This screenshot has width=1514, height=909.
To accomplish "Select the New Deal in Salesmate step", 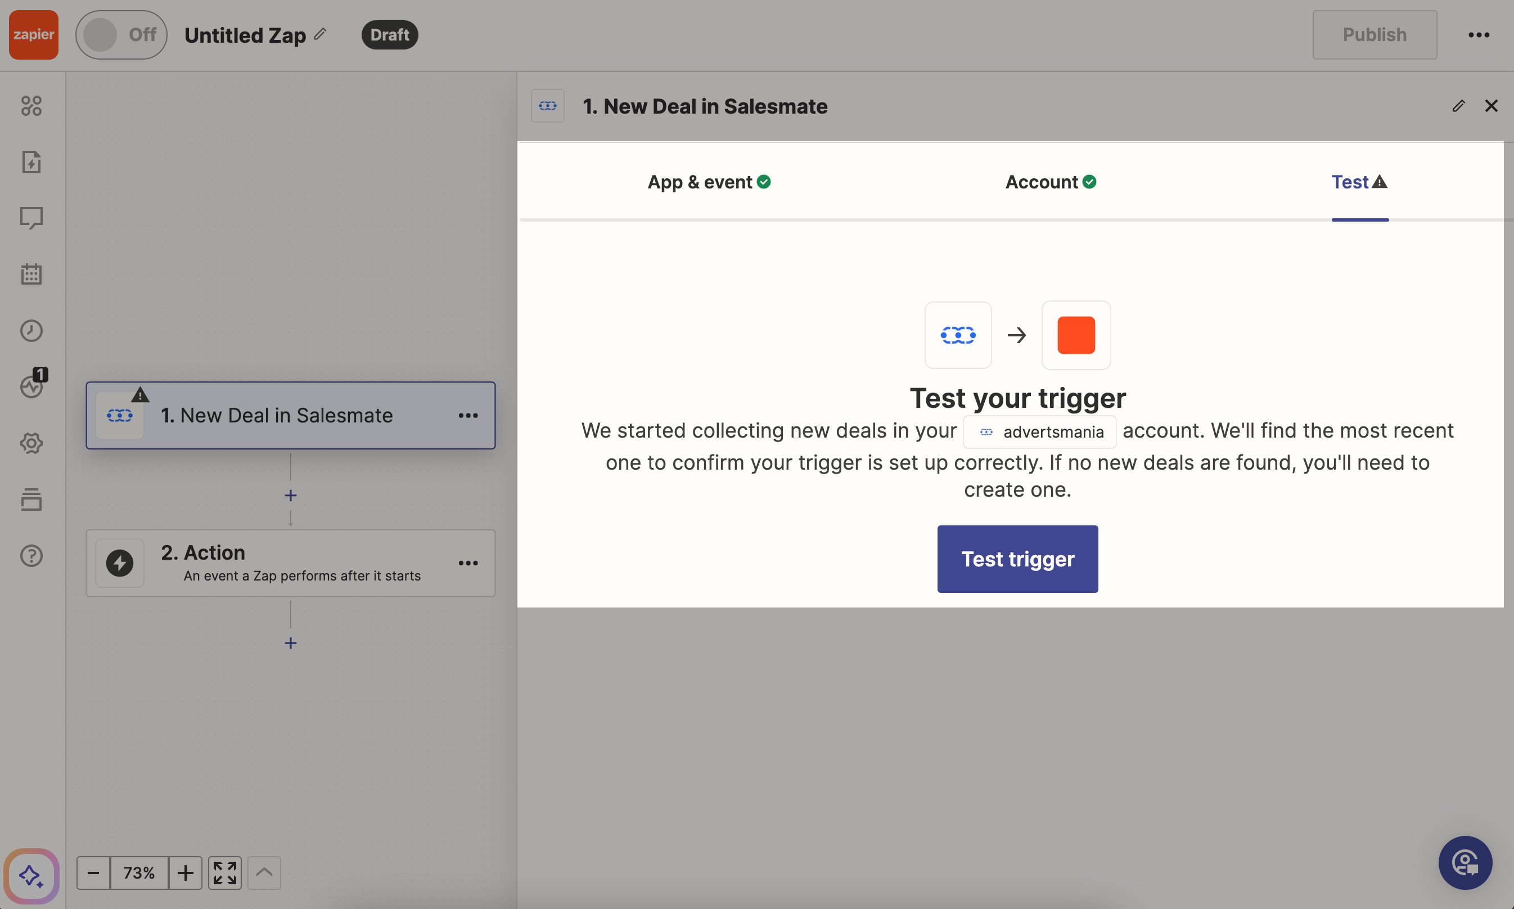I will (x=290, y=415).
